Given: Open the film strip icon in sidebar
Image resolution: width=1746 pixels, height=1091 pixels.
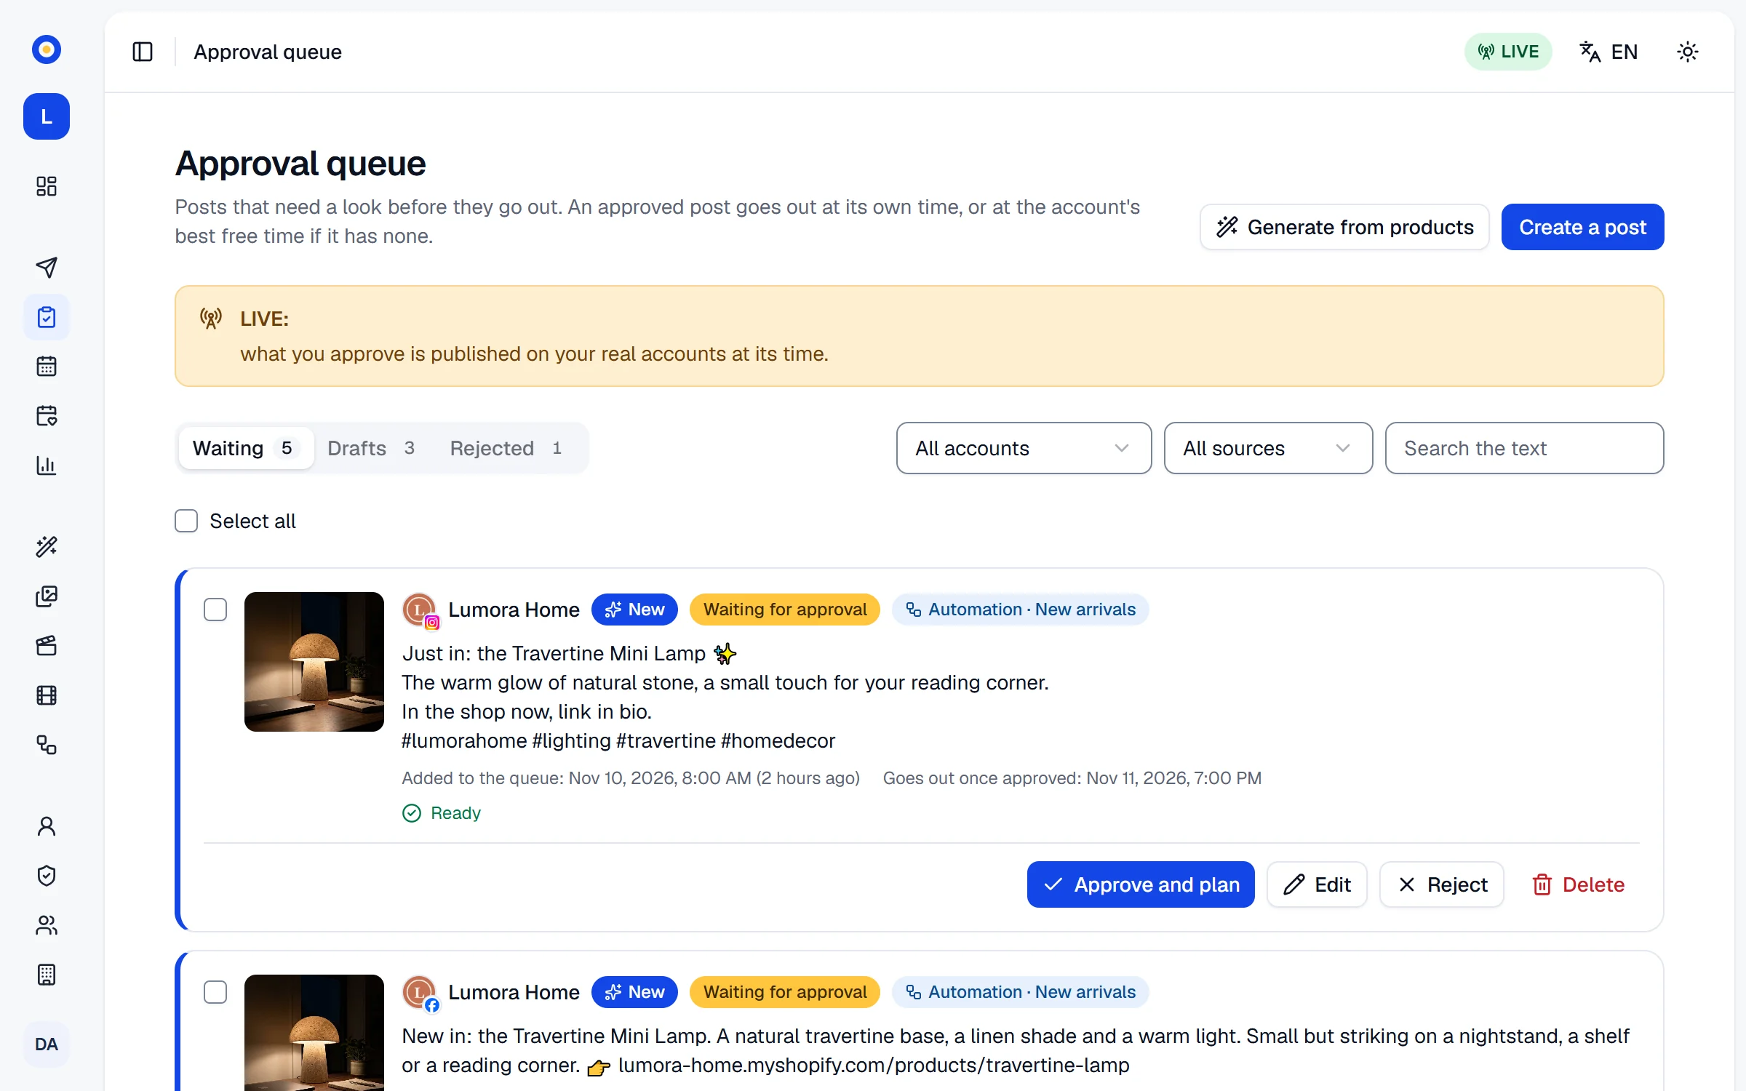Looking at the screenshot, I should [47, 695].
